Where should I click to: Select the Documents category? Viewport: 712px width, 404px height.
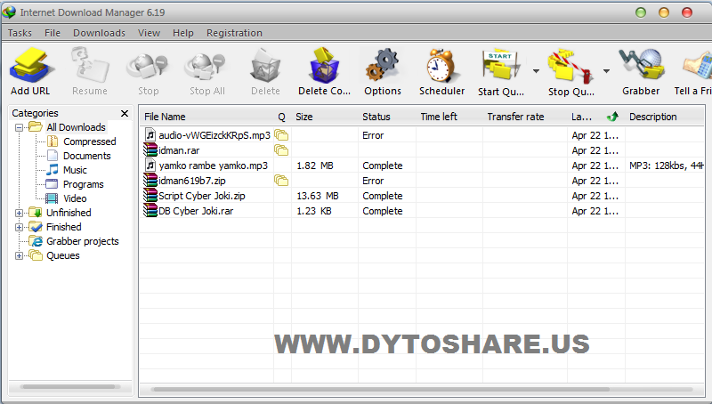point(86,156)
